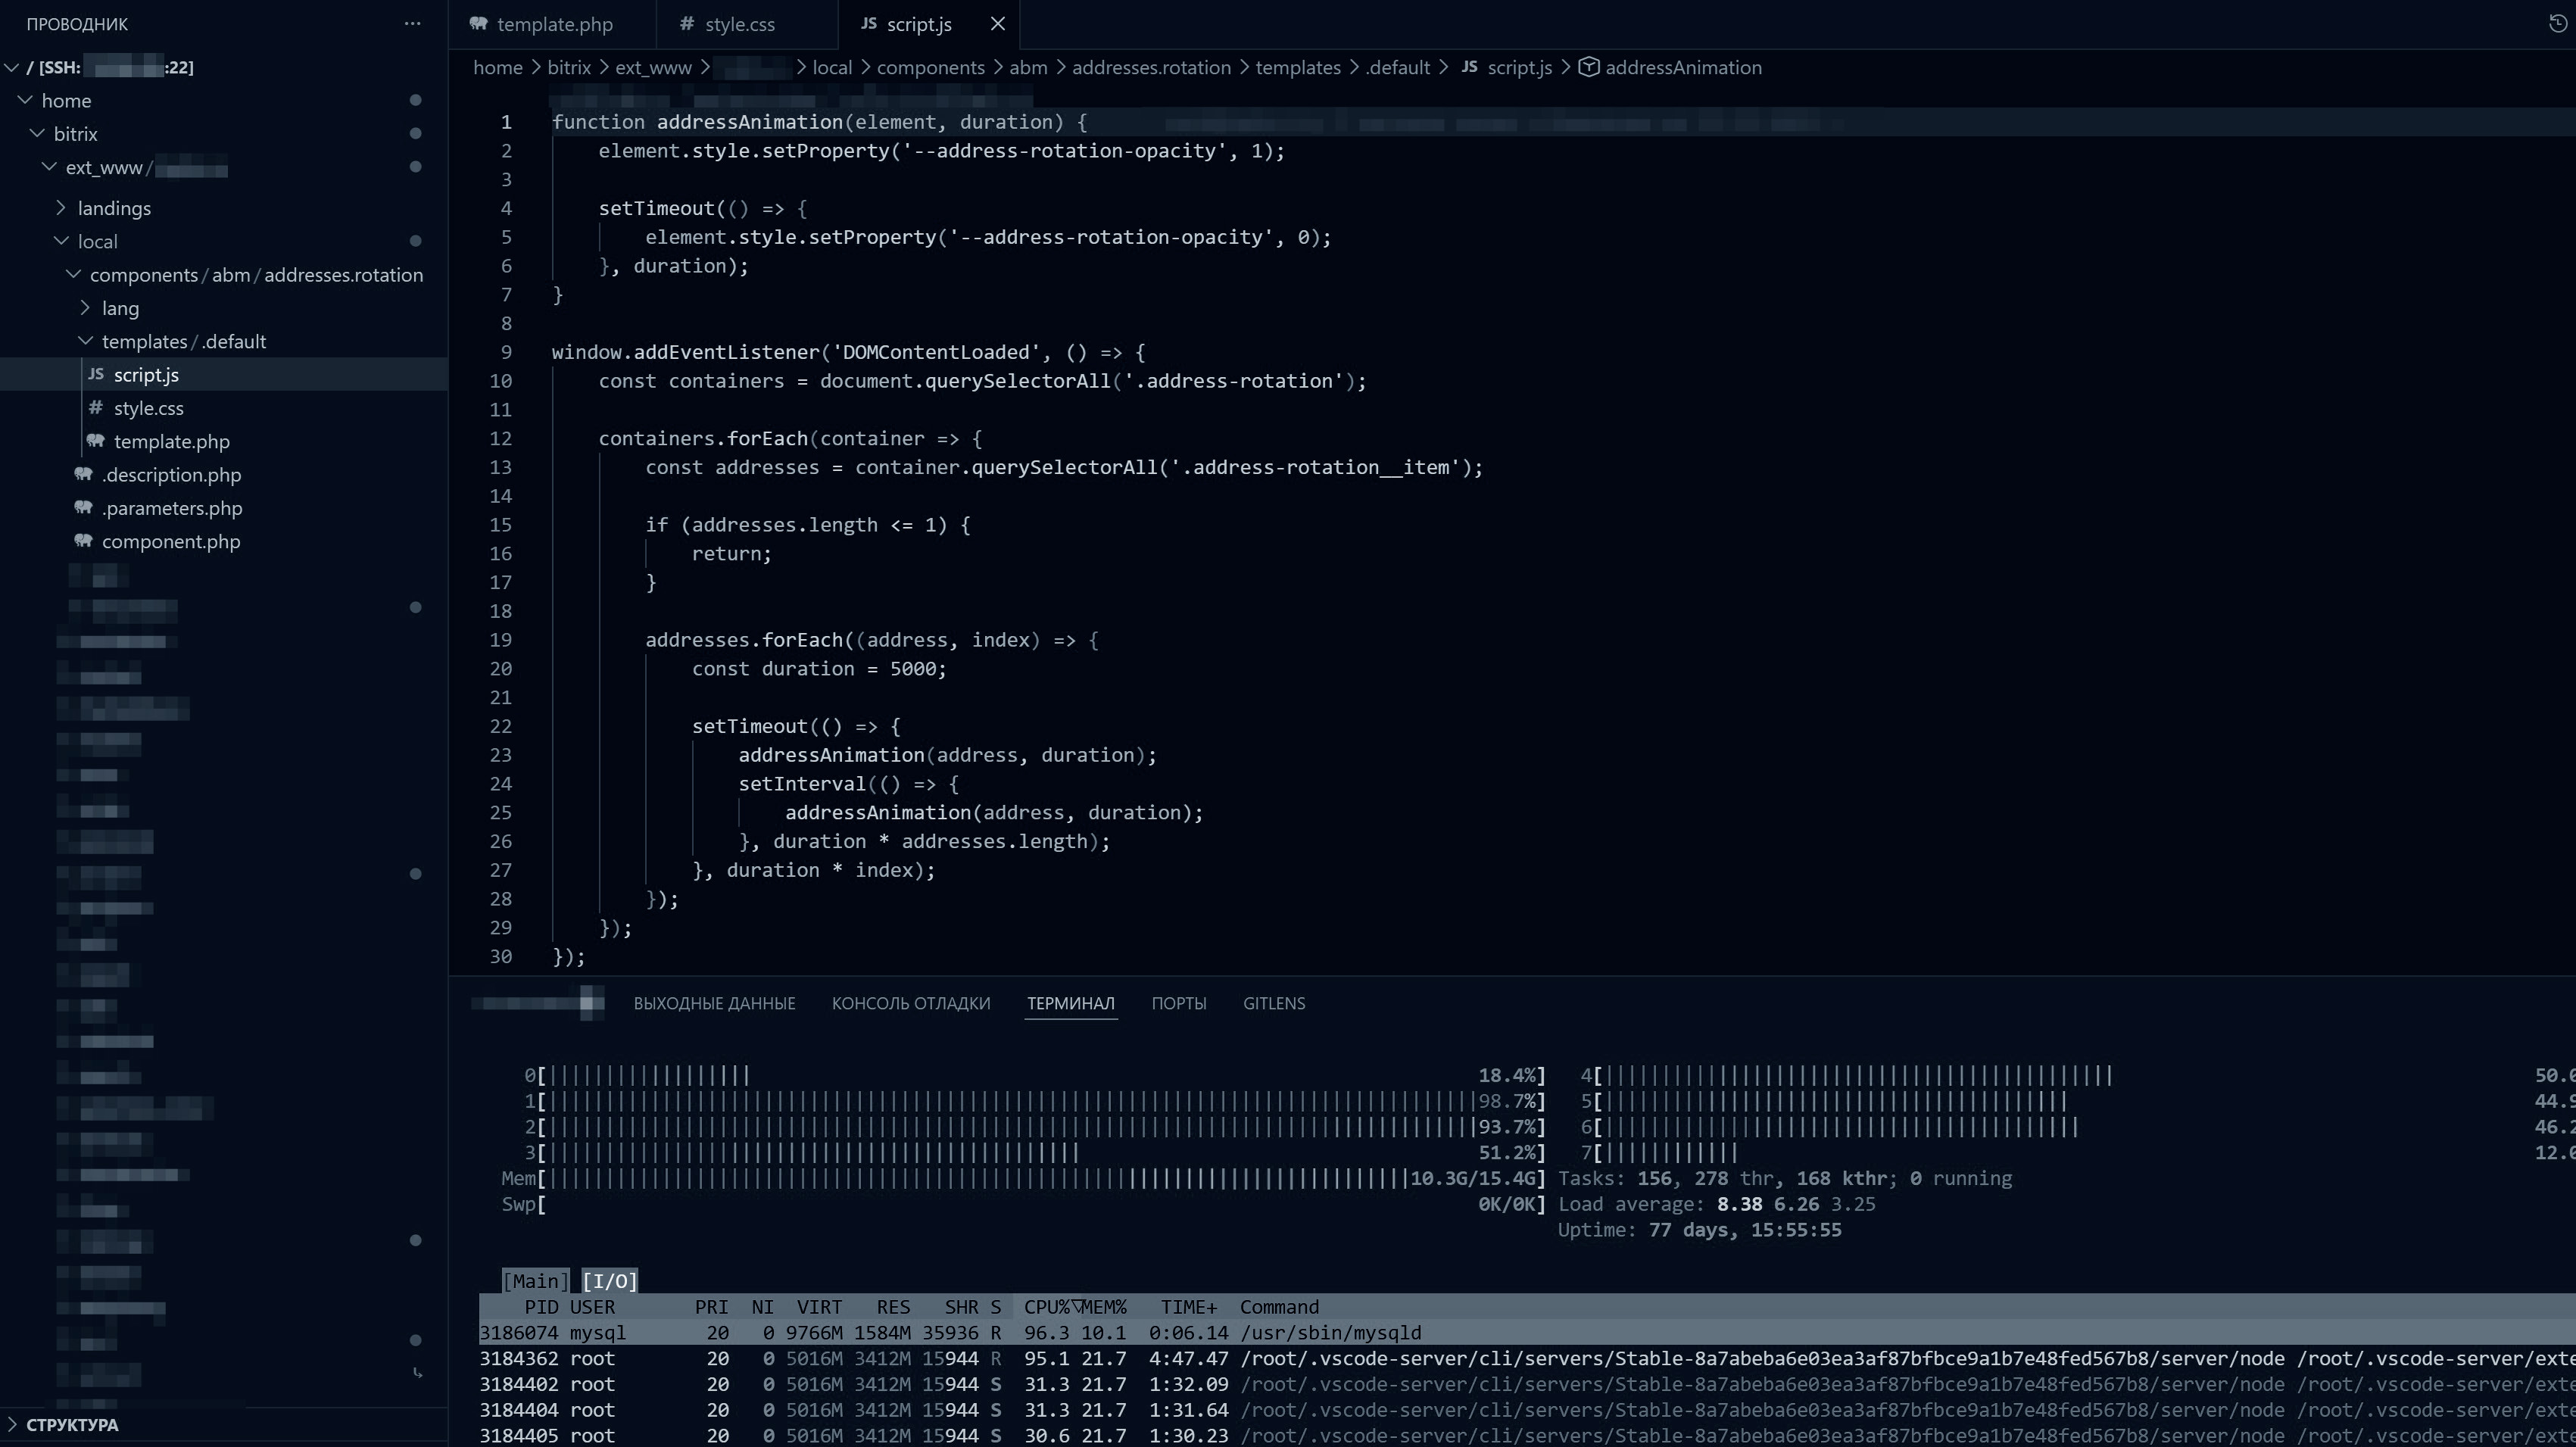Select htop [I/O] screen tab
This screenshot has width=2576, height=1447.
[610, 1281]
